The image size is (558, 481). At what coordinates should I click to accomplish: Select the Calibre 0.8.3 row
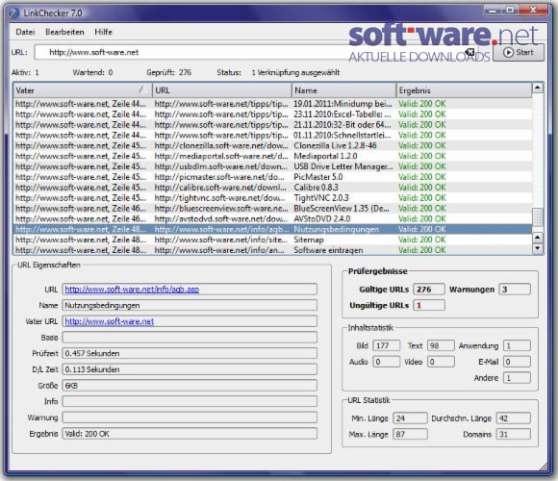click(273, 188)
